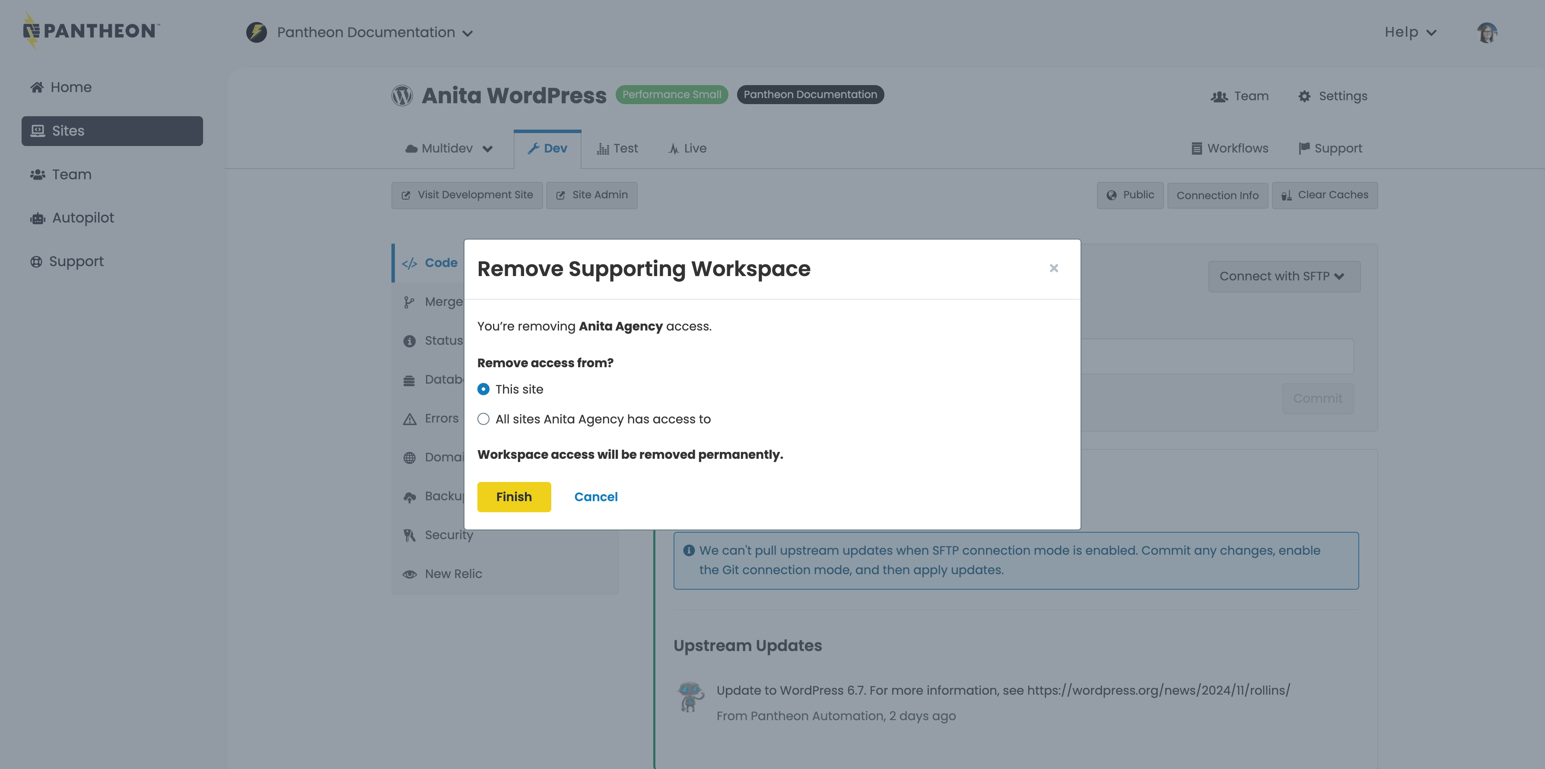Click the New Relic eye icon

coord(410,574)
